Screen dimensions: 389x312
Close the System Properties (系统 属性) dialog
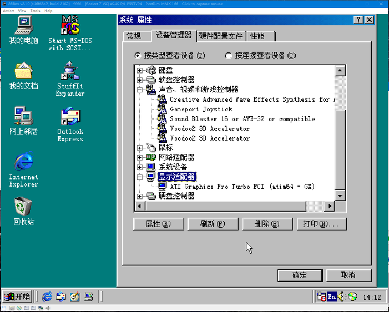(370, 20)
